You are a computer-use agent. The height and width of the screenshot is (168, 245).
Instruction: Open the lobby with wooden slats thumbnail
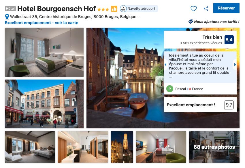[x=83, y=147]
